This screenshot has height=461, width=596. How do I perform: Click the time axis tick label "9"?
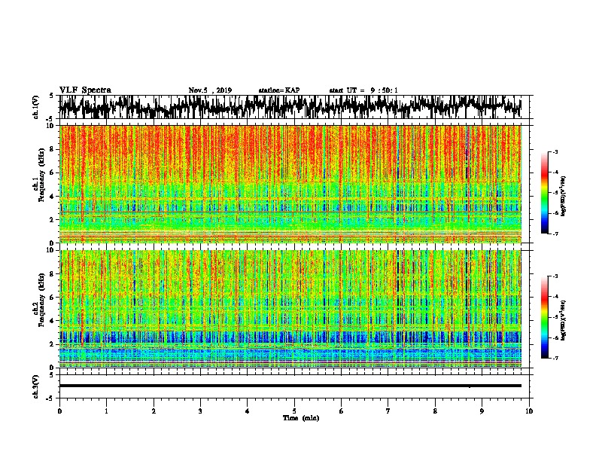[x=482, y=411]
